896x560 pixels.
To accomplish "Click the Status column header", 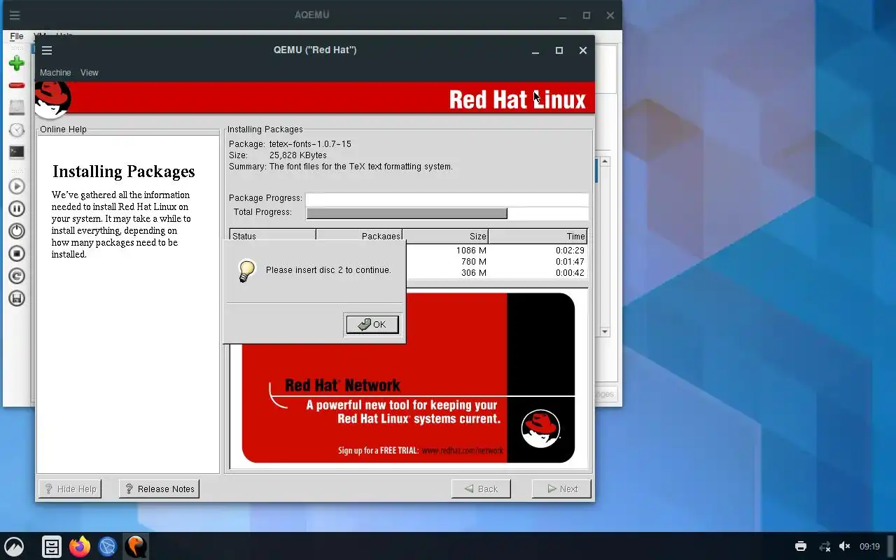I will pyautogui.click(x=272, y=236).
